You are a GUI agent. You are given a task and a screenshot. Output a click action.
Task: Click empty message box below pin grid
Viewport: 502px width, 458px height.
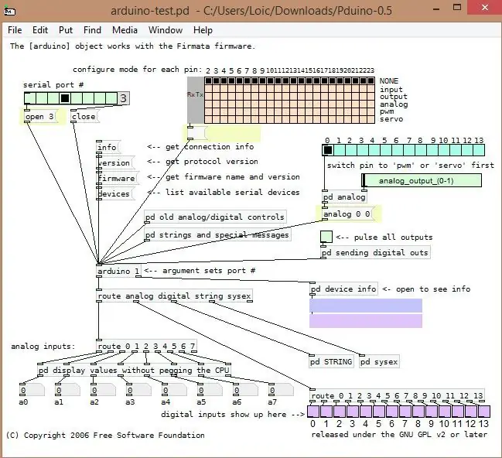tap(197, 133)
